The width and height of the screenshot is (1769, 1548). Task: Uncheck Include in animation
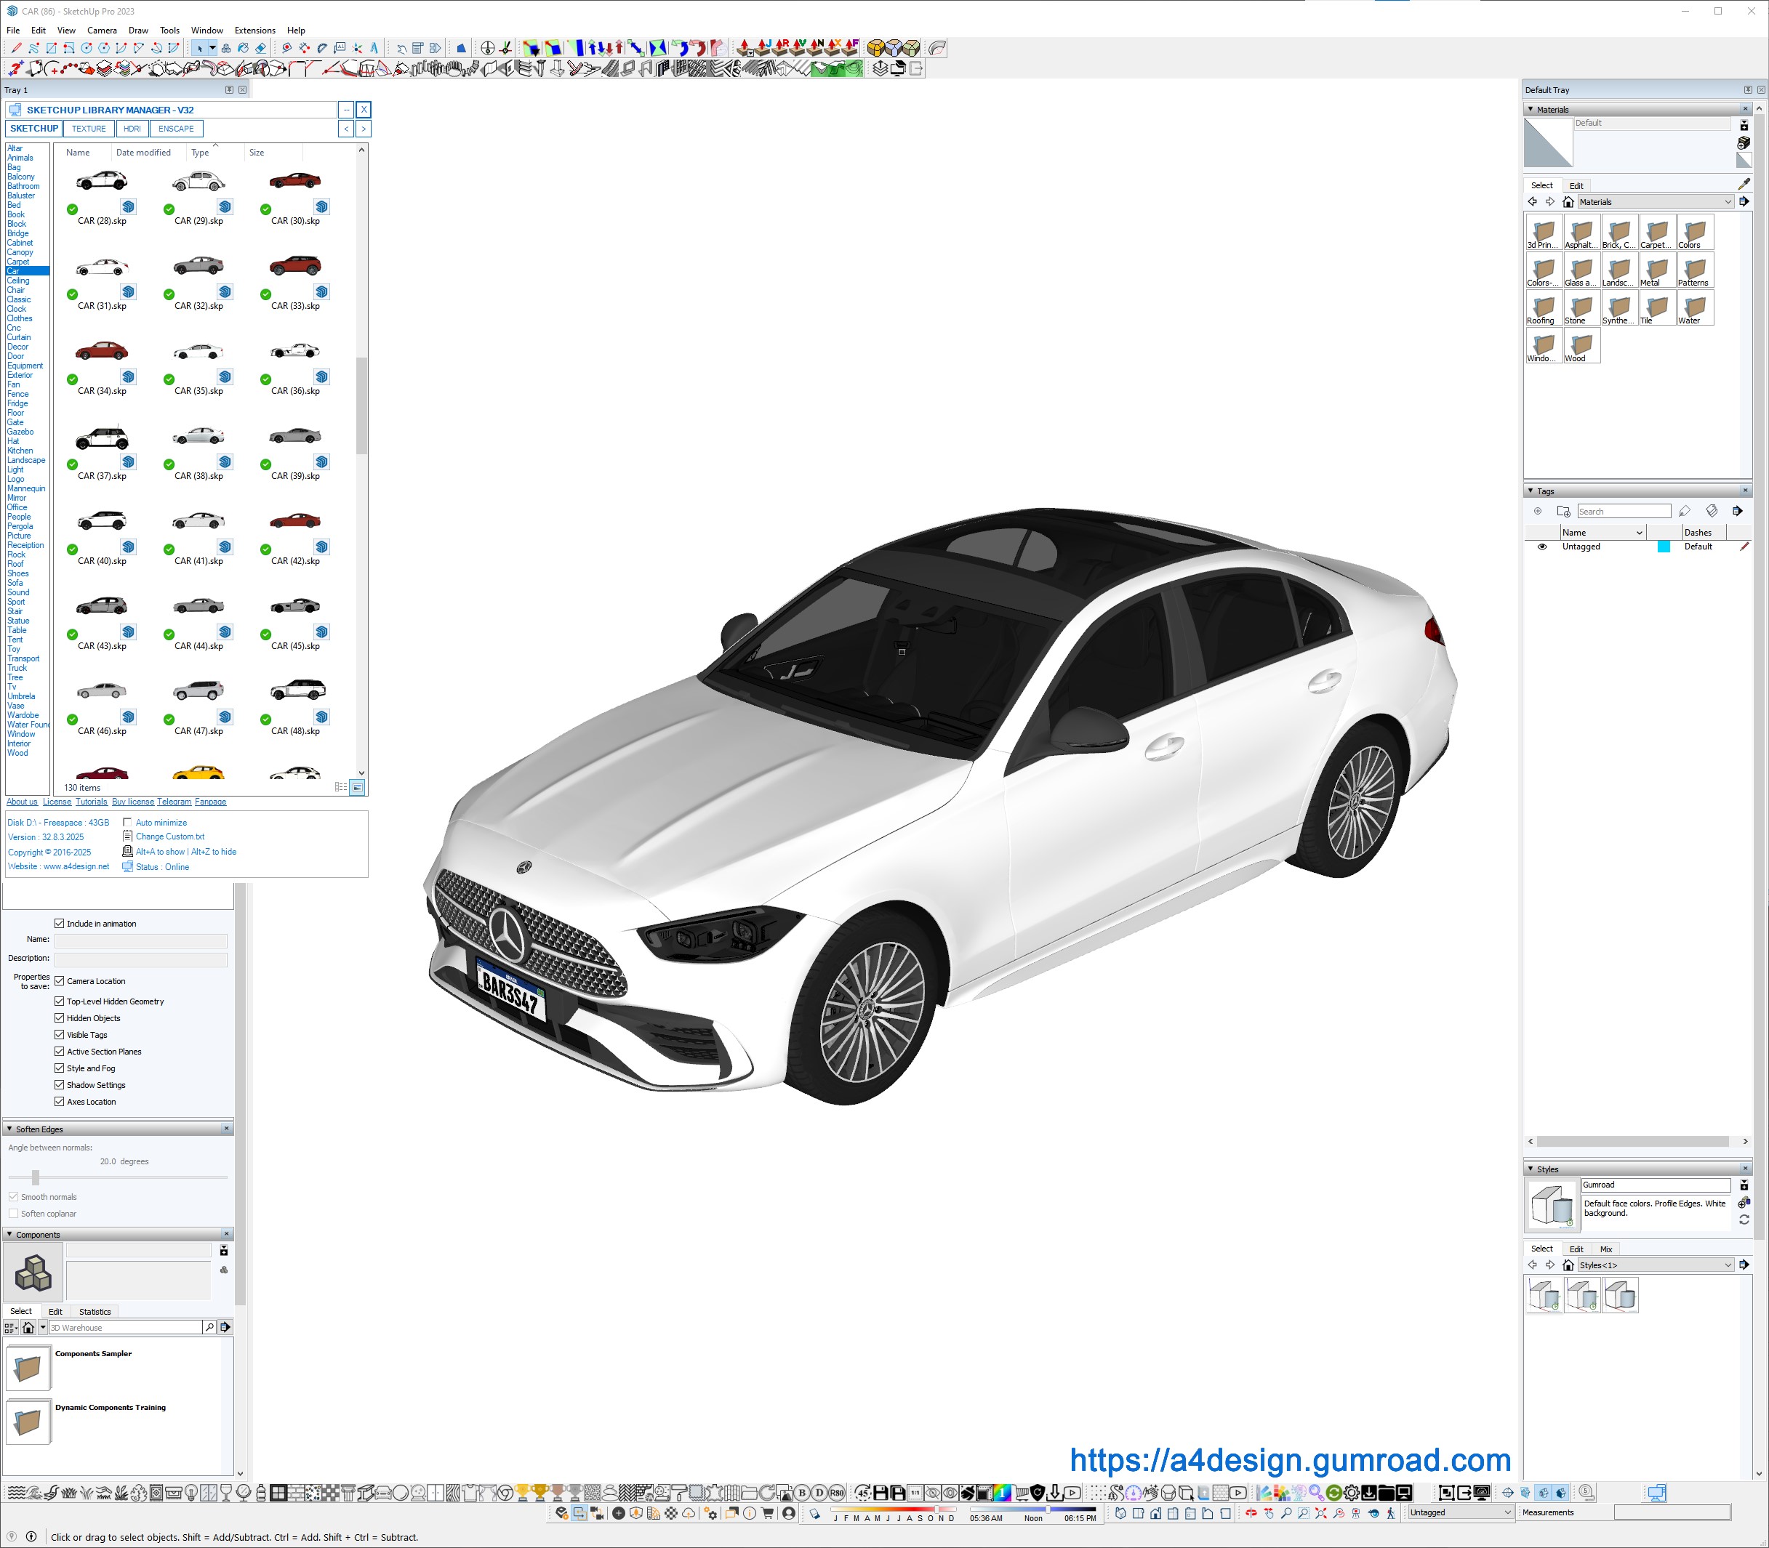[x=60, y=924]
